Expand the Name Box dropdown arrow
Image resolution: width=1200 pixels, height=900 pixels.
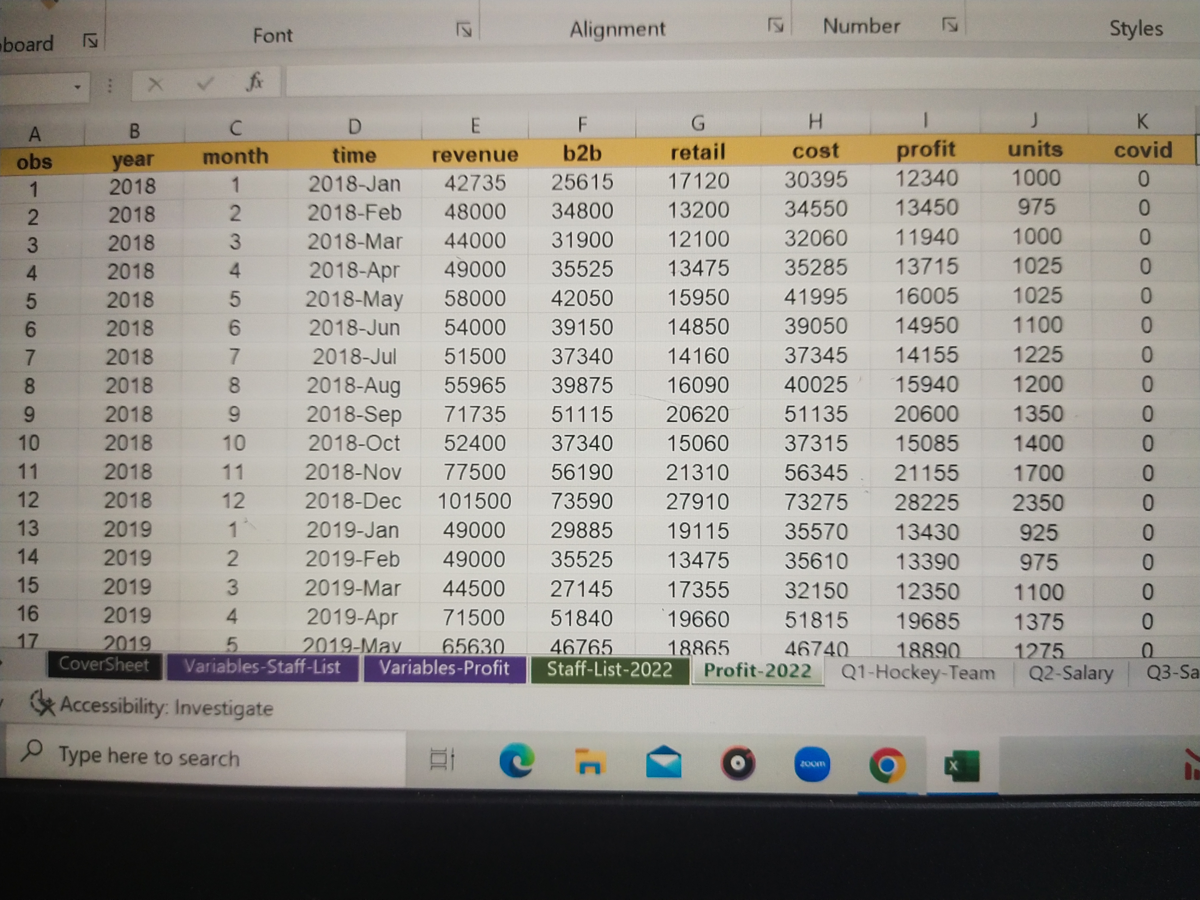(78, 87)
